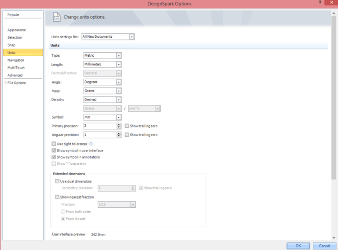The width and height of the screenshot is (338, 250).
Task: Uncheck Show symbol in annotations
Action: tap(54, 157)
